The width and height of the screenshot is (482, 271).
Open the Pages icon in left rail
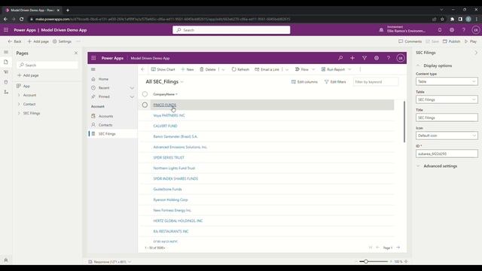pyautogui.click(x=6, y=62)
